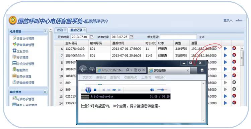This screenshot has width=251, height=129.
Task: Open the 收藏夹(A) menu
Action: (x=131, y=78)
